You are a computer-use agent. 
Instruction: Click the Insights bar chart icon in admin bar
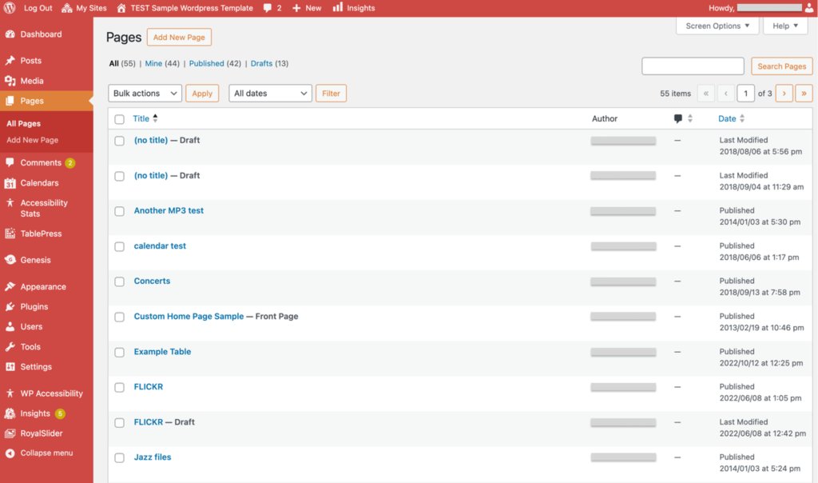[338, 7]
